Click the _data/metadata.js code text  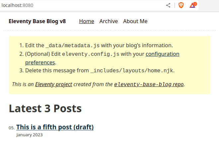pyautogui.click(x=73, y=46)
